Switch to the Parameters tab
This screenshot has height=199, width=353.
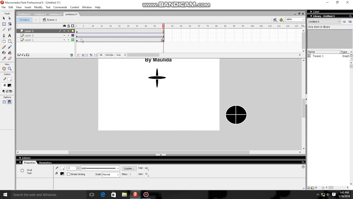(x=45, y=163)
